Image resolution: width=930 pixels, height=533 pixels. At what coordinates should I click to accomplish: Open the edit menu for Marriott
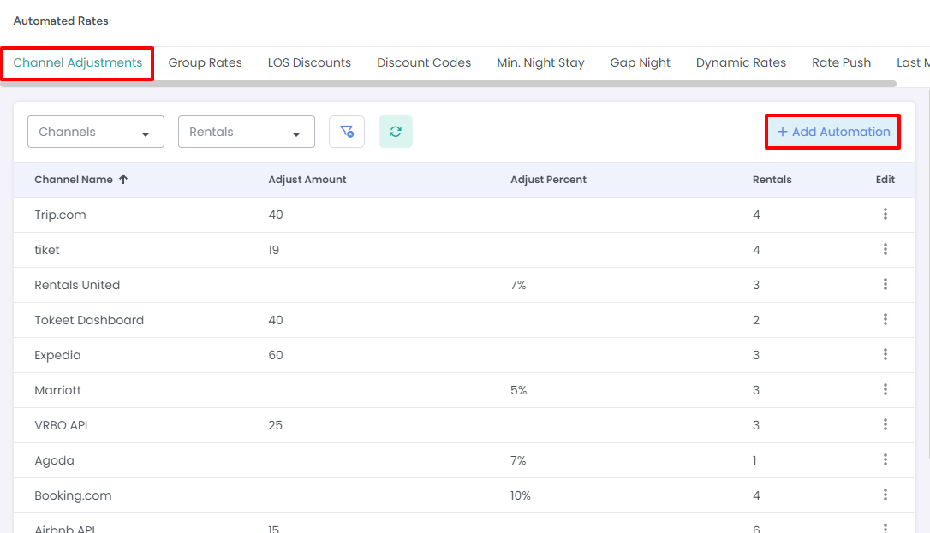[x=885, y=389]
